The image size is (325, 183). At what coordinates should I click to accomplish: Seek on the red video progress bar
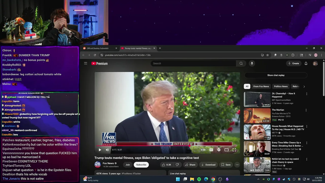pyautogui.click(x=167, y=146)
